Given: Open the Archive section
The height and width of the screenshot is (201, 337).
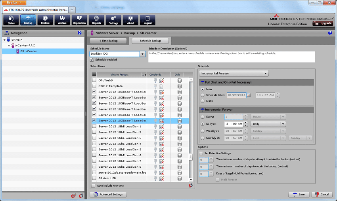Looking at the screenshot, I should pos(62,20).
